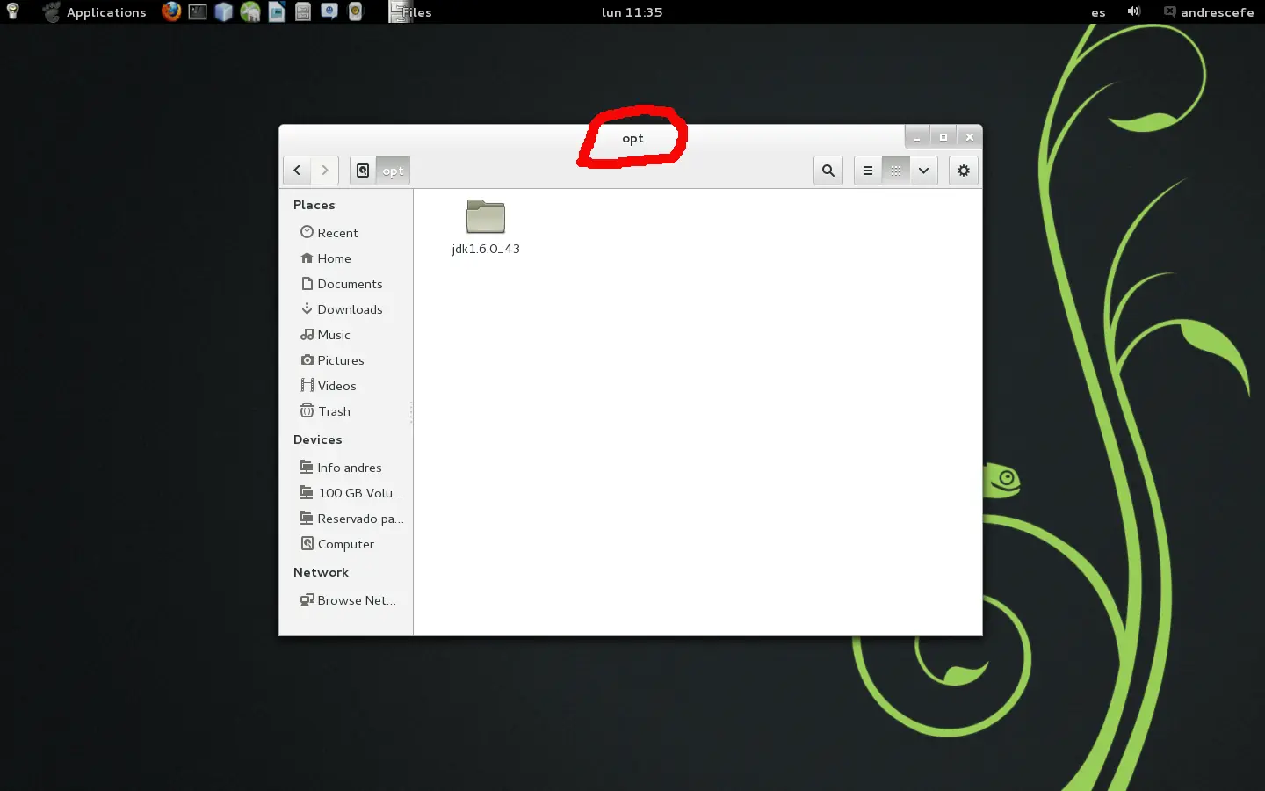Image resolution: width=1265 pixels, height=791 pixels.
Task: Click the volume speaker icon
Action: click(x=1134, y=11)
